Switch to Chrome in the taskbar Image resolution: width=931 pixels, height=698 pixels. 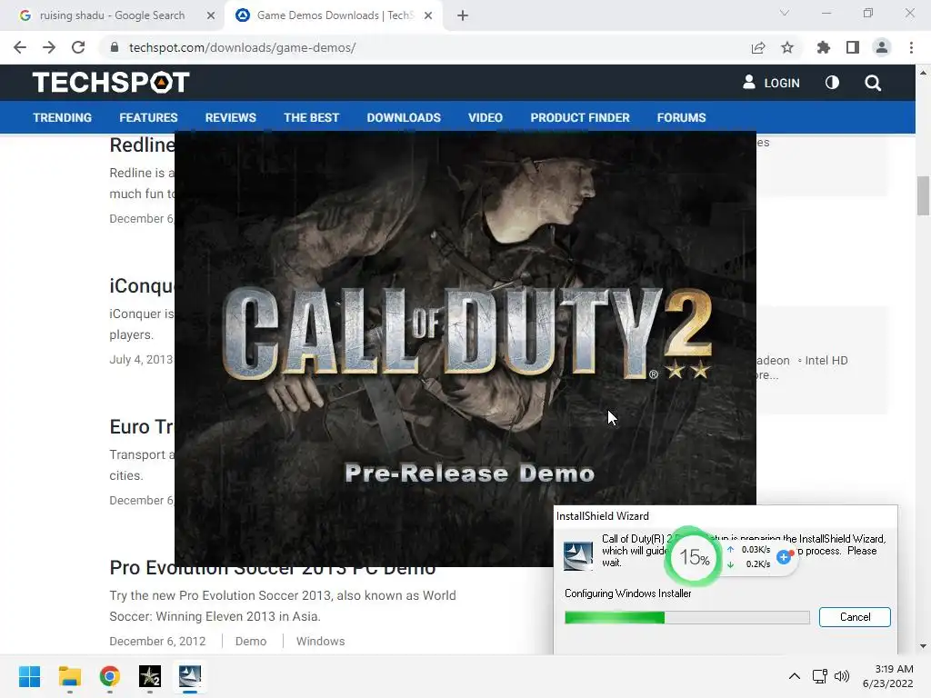coord(110,676)
